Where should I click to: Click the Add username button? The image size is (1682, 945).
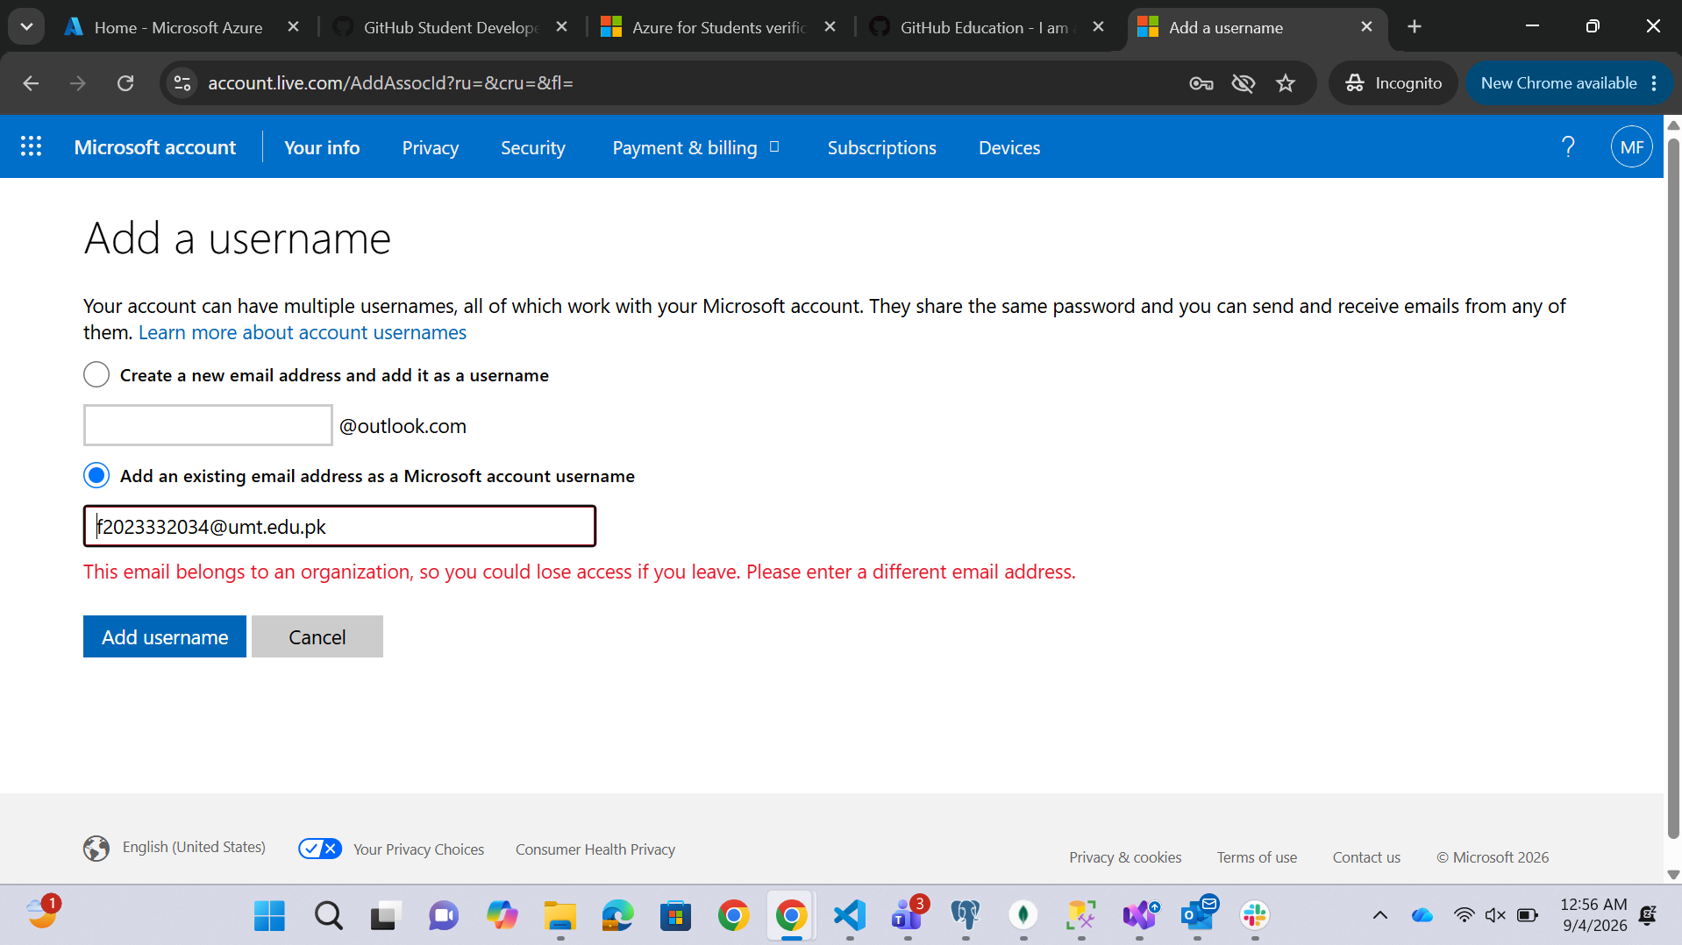(x=165, y=636)
